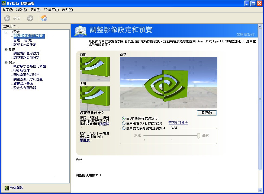Click the large 3D logo preview
The height and width of the screenshot is (194, 264).
tap(169, 83)
